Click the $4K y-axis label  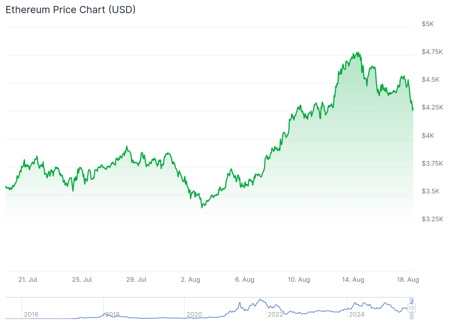[x=428, y=135]
